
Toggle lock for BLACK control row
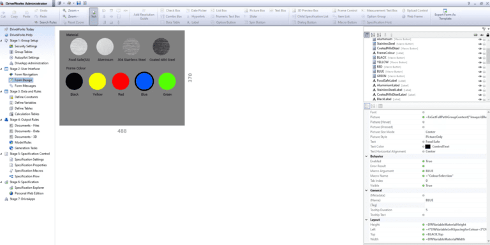pos(484,58)
